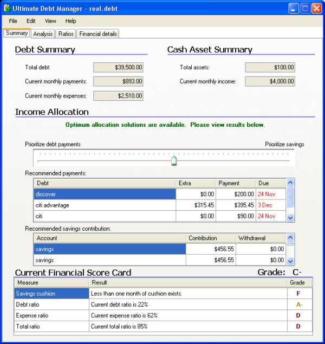Click the Measure column header
The image size is (325, 344).
tap(51, 283)
